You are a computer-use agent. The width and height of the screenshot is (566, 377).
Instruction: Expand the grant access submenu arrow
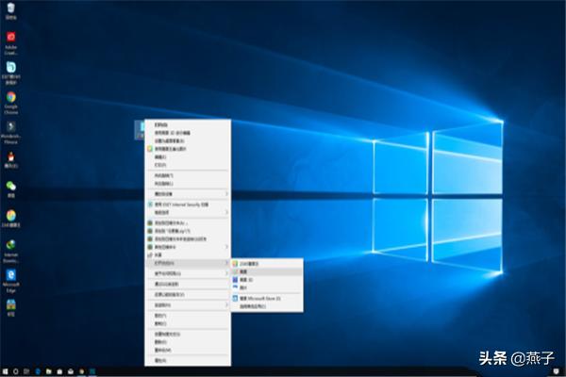tap(226, 273)
